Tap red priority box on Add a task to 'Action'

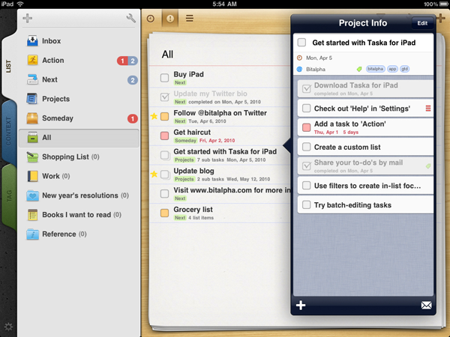(307, 127)
